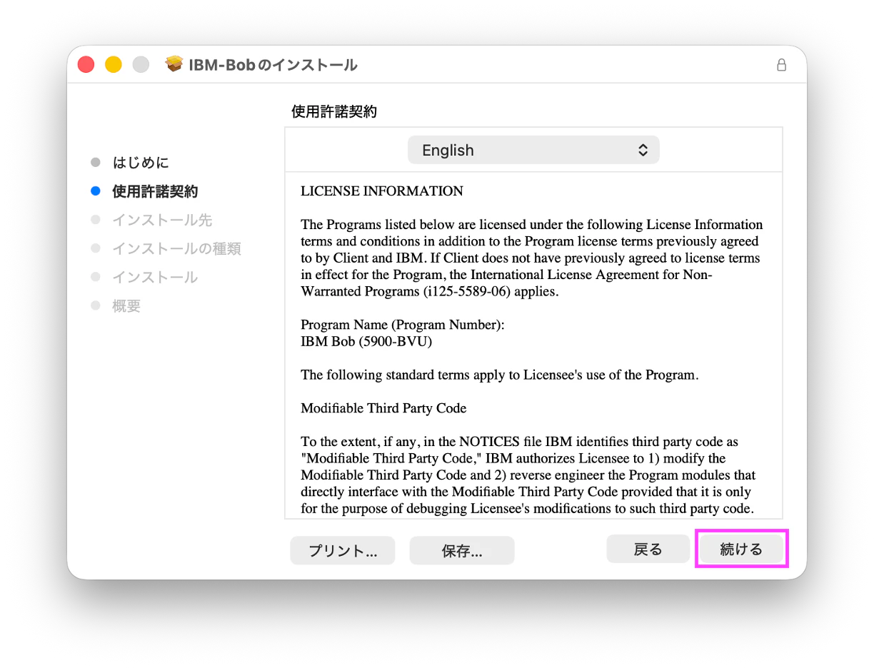Click the インストール先 step in sidebar

pos(162,220)
